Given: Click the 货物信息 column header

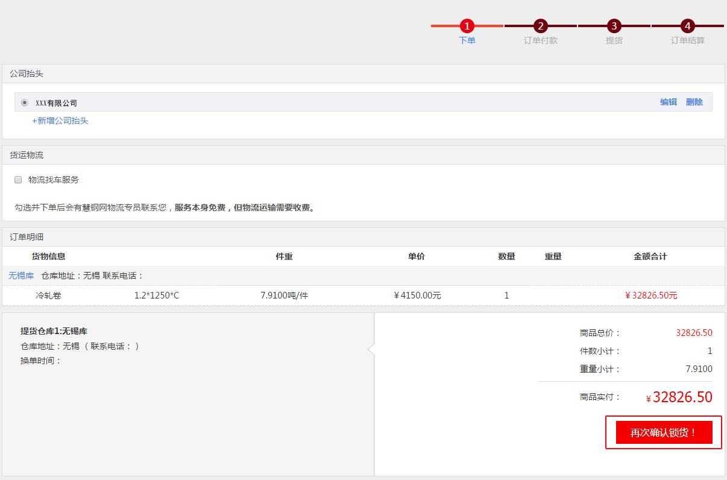Looking at the screenshot, I should pyautogui.click(x=49, y=256).
